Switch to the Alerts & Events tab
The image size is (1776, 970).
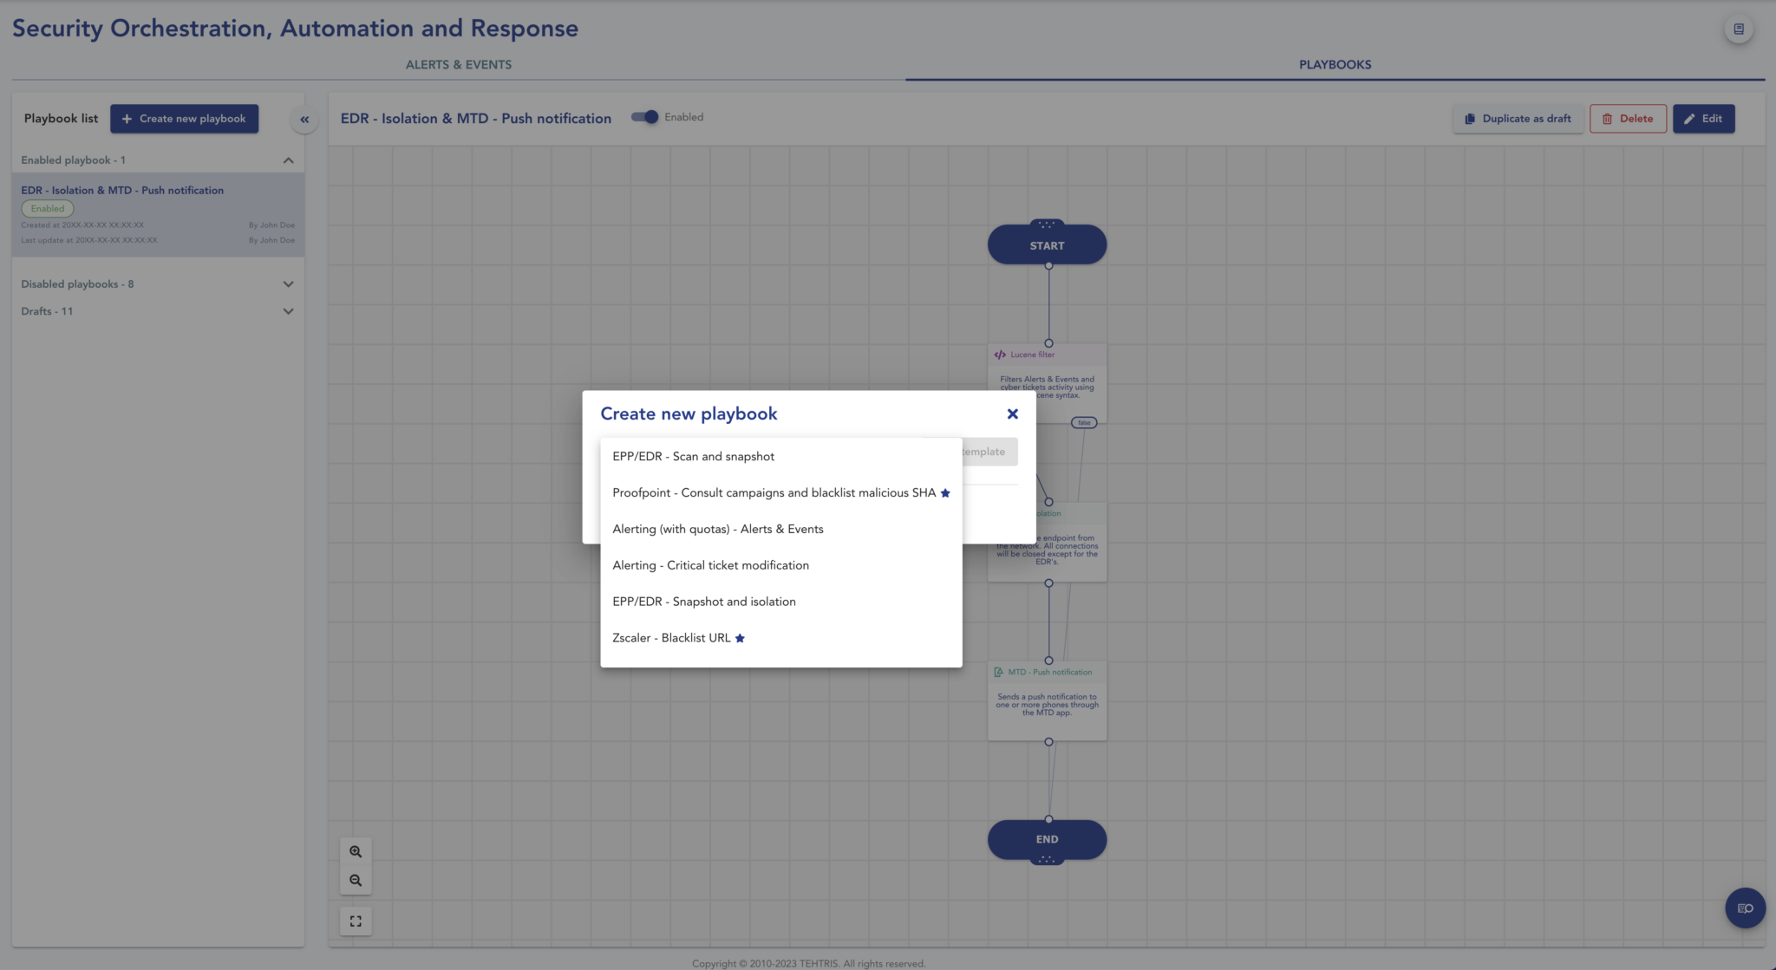(x=458, y=64)
